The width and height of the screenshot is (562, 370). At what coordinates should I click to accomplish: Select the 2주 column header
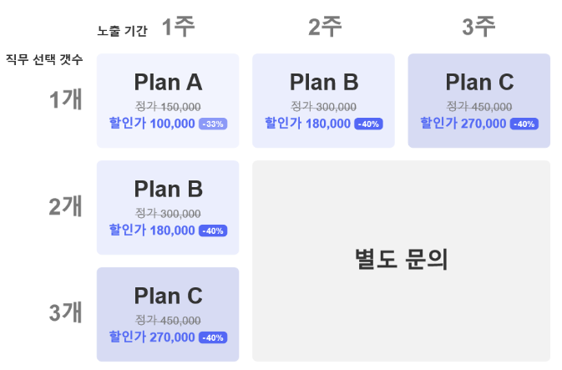(x=325, y=28)
